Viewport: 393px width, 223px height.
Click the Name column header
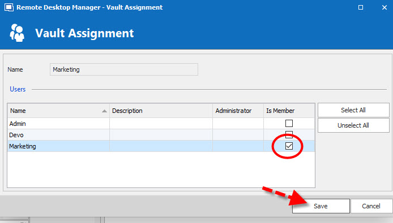(58, 111)
